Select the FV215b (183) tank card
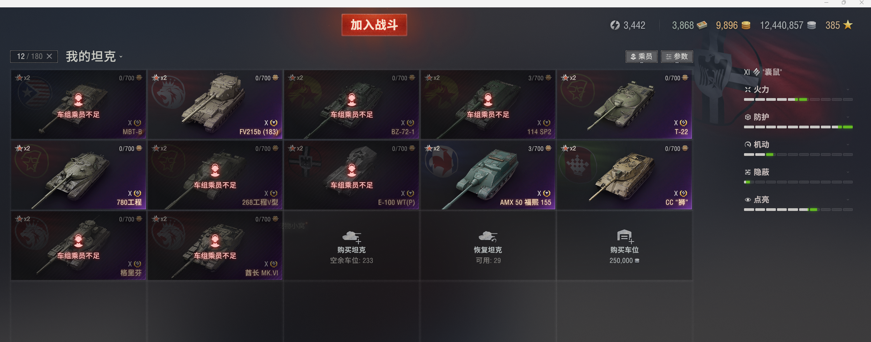 pos(215,104)
